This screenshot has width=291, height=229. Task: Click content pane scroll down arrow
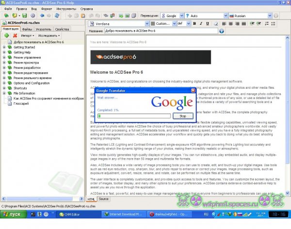click(x=287, y=193)
